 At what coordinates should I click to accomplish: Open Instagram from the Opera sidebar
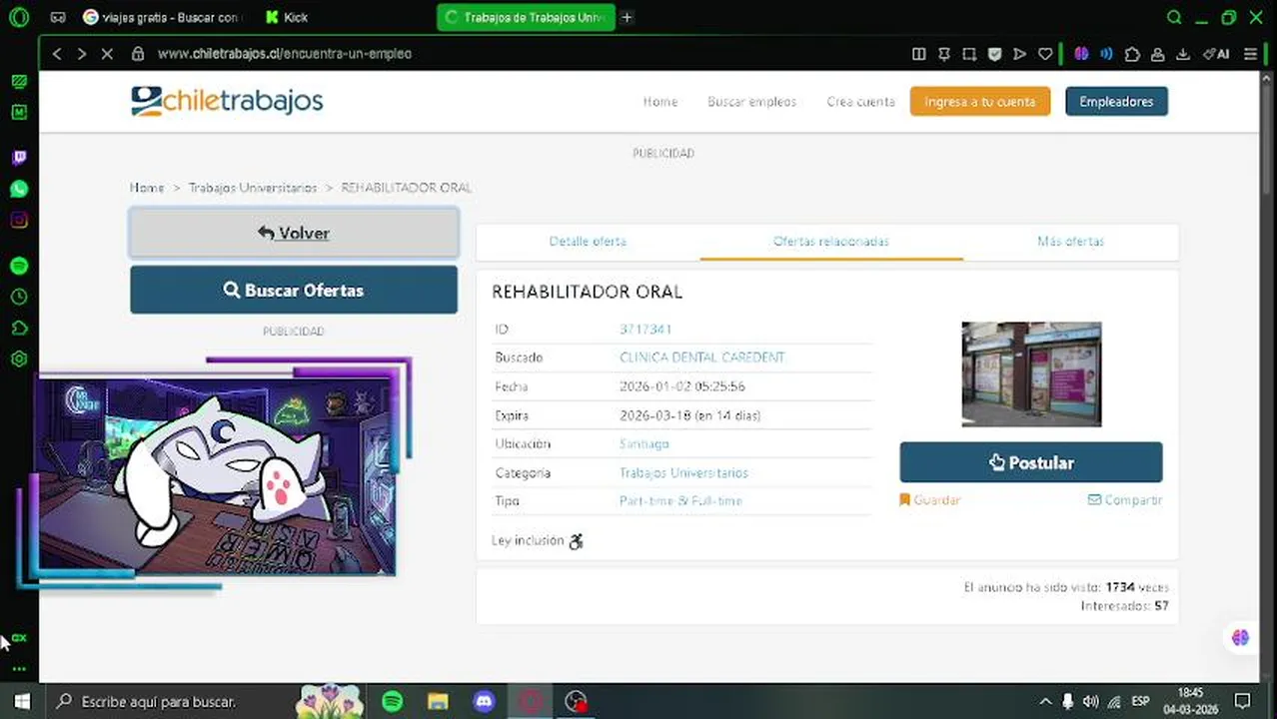19,221
